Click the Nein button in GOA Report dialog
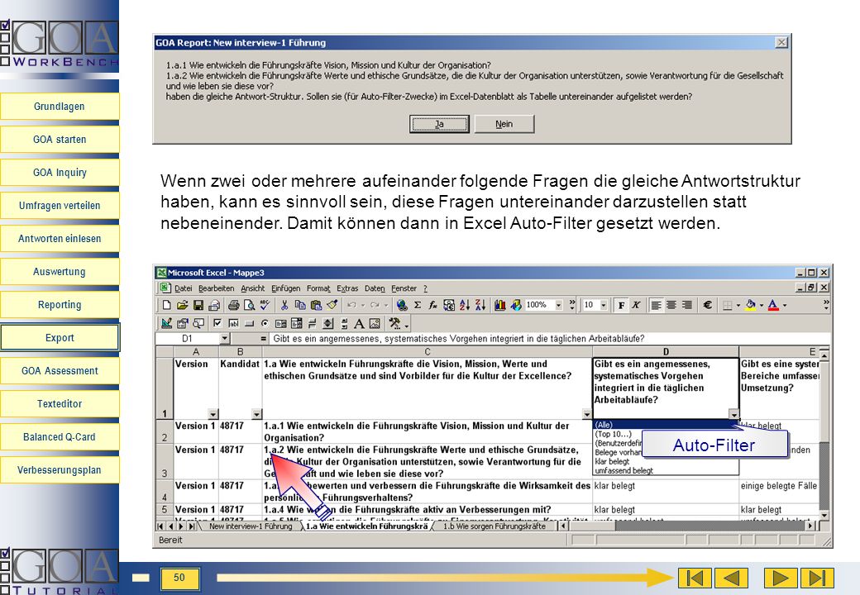860x595 pixels. (504, 124)
